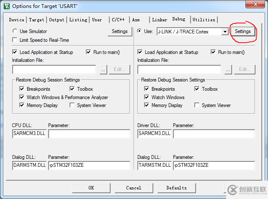The width and height of the screenshot is (268, 199).
Task: Browse for simulator initialization file
Action: (103, 69)
